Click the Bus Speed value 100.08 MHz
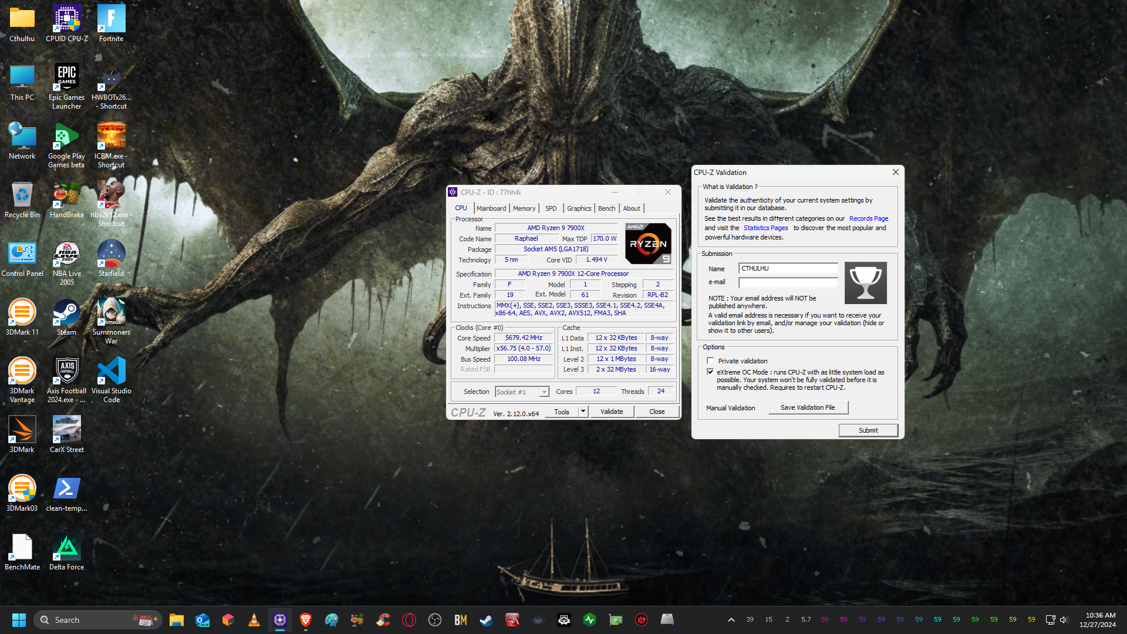This screenshot has height=634, width=1127. coord(524,359)
